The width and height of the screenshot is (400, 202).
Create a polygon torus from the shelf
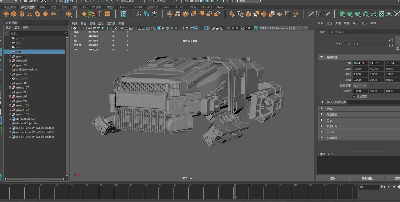(x=37, y=14)
